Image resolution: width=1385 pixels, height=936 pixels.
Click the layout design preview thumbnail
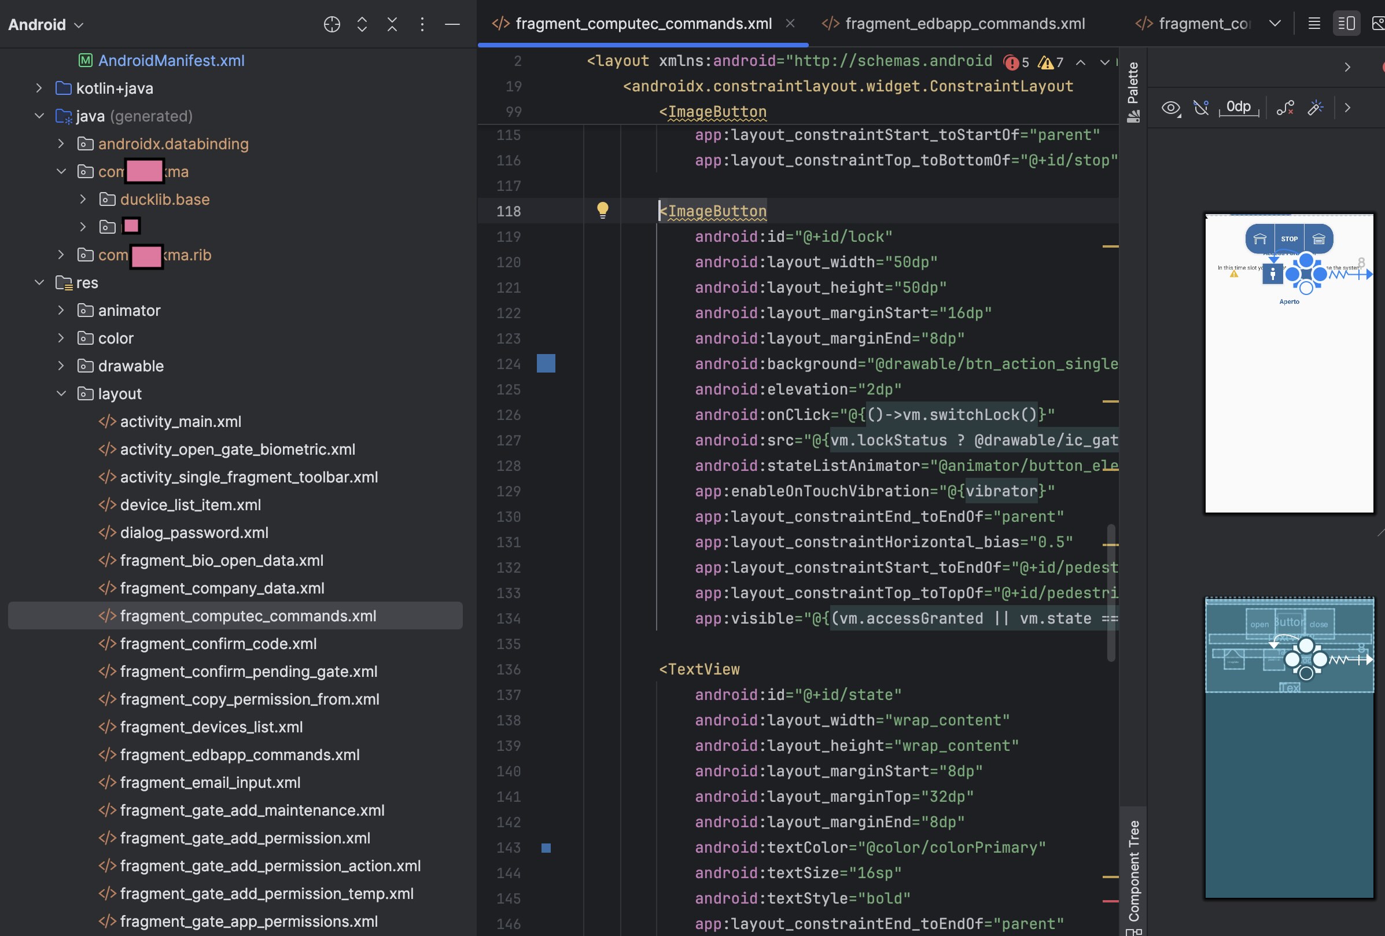point(1288,362)
